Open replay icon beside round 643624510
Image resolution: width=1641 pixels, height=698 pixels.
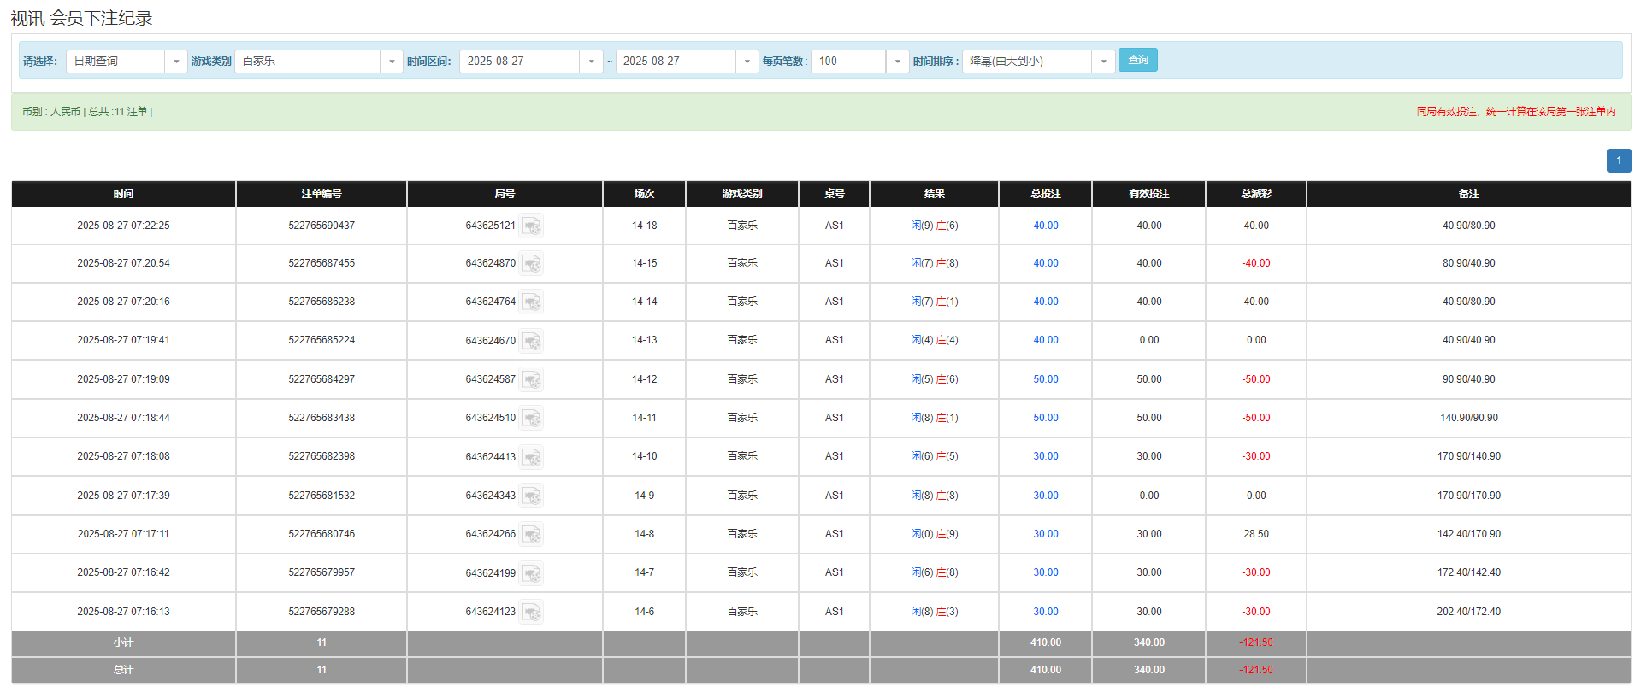coord(531,419)
